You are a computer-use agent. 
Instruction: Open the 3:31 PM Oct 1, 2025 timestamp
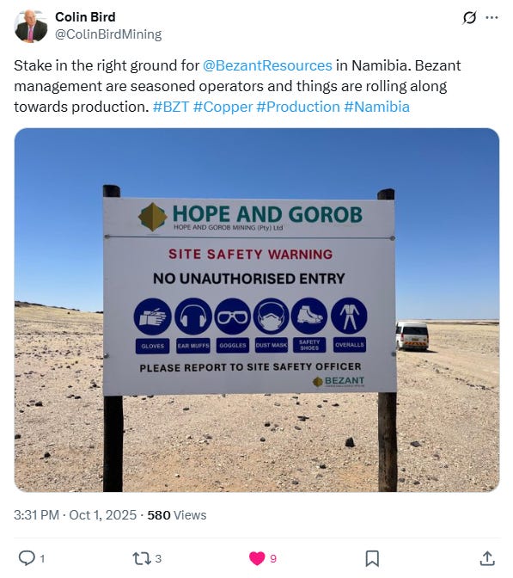[75, 515]
